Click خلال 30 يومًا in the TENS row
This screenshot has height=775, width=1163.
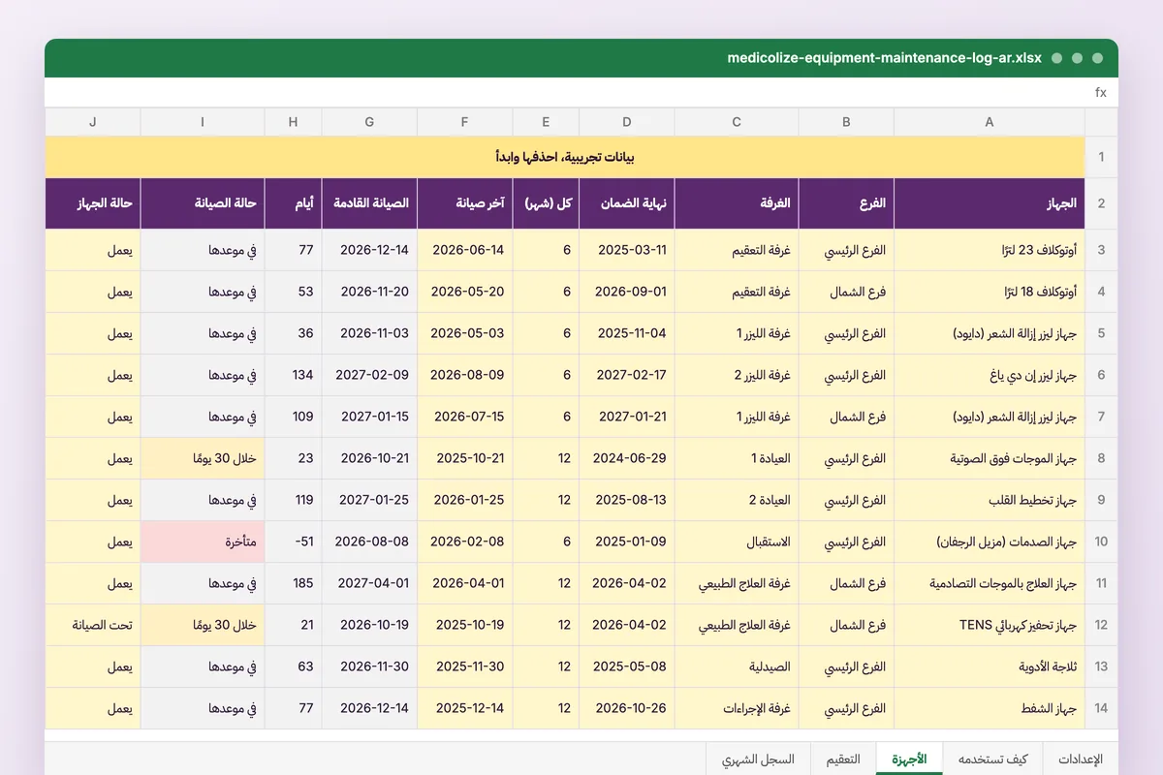click(x=203, y=625)
